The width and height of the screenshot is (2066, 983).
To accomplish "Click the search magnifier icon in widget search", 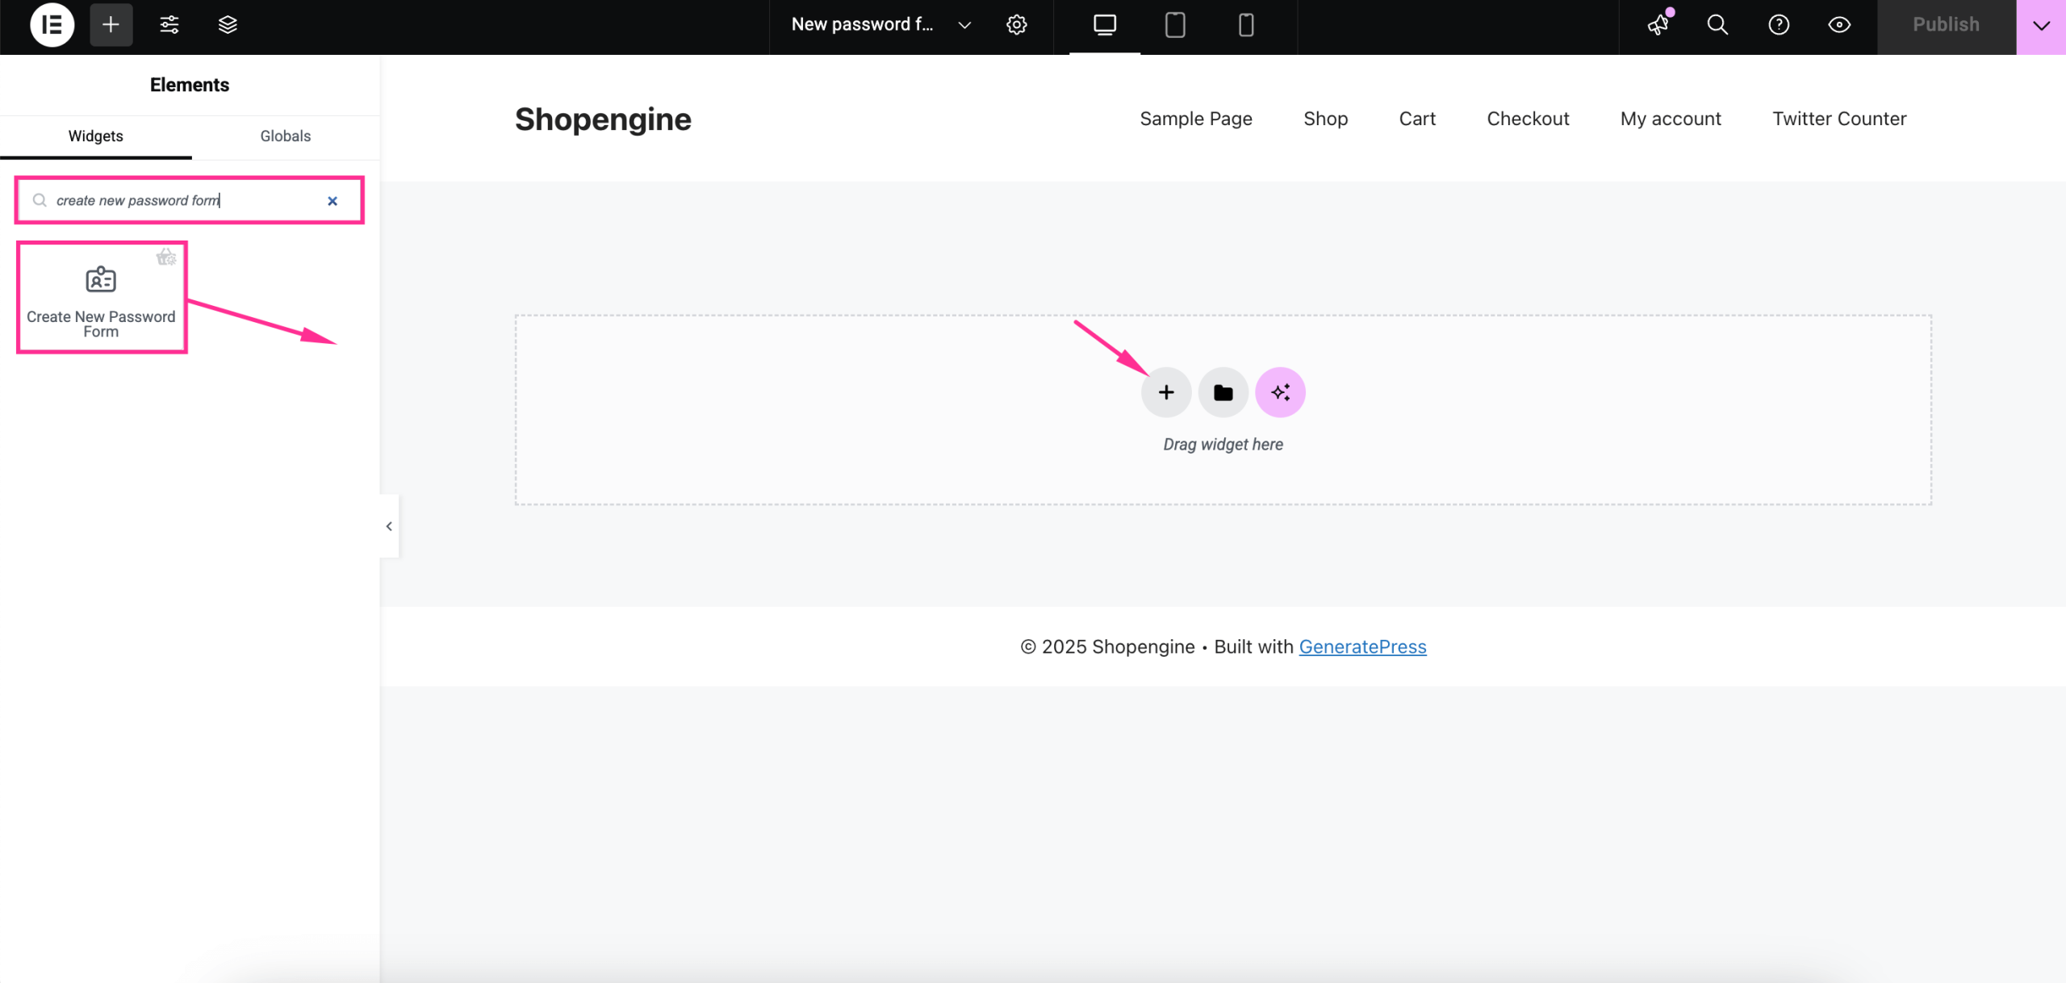I will (x=40, y=200).
